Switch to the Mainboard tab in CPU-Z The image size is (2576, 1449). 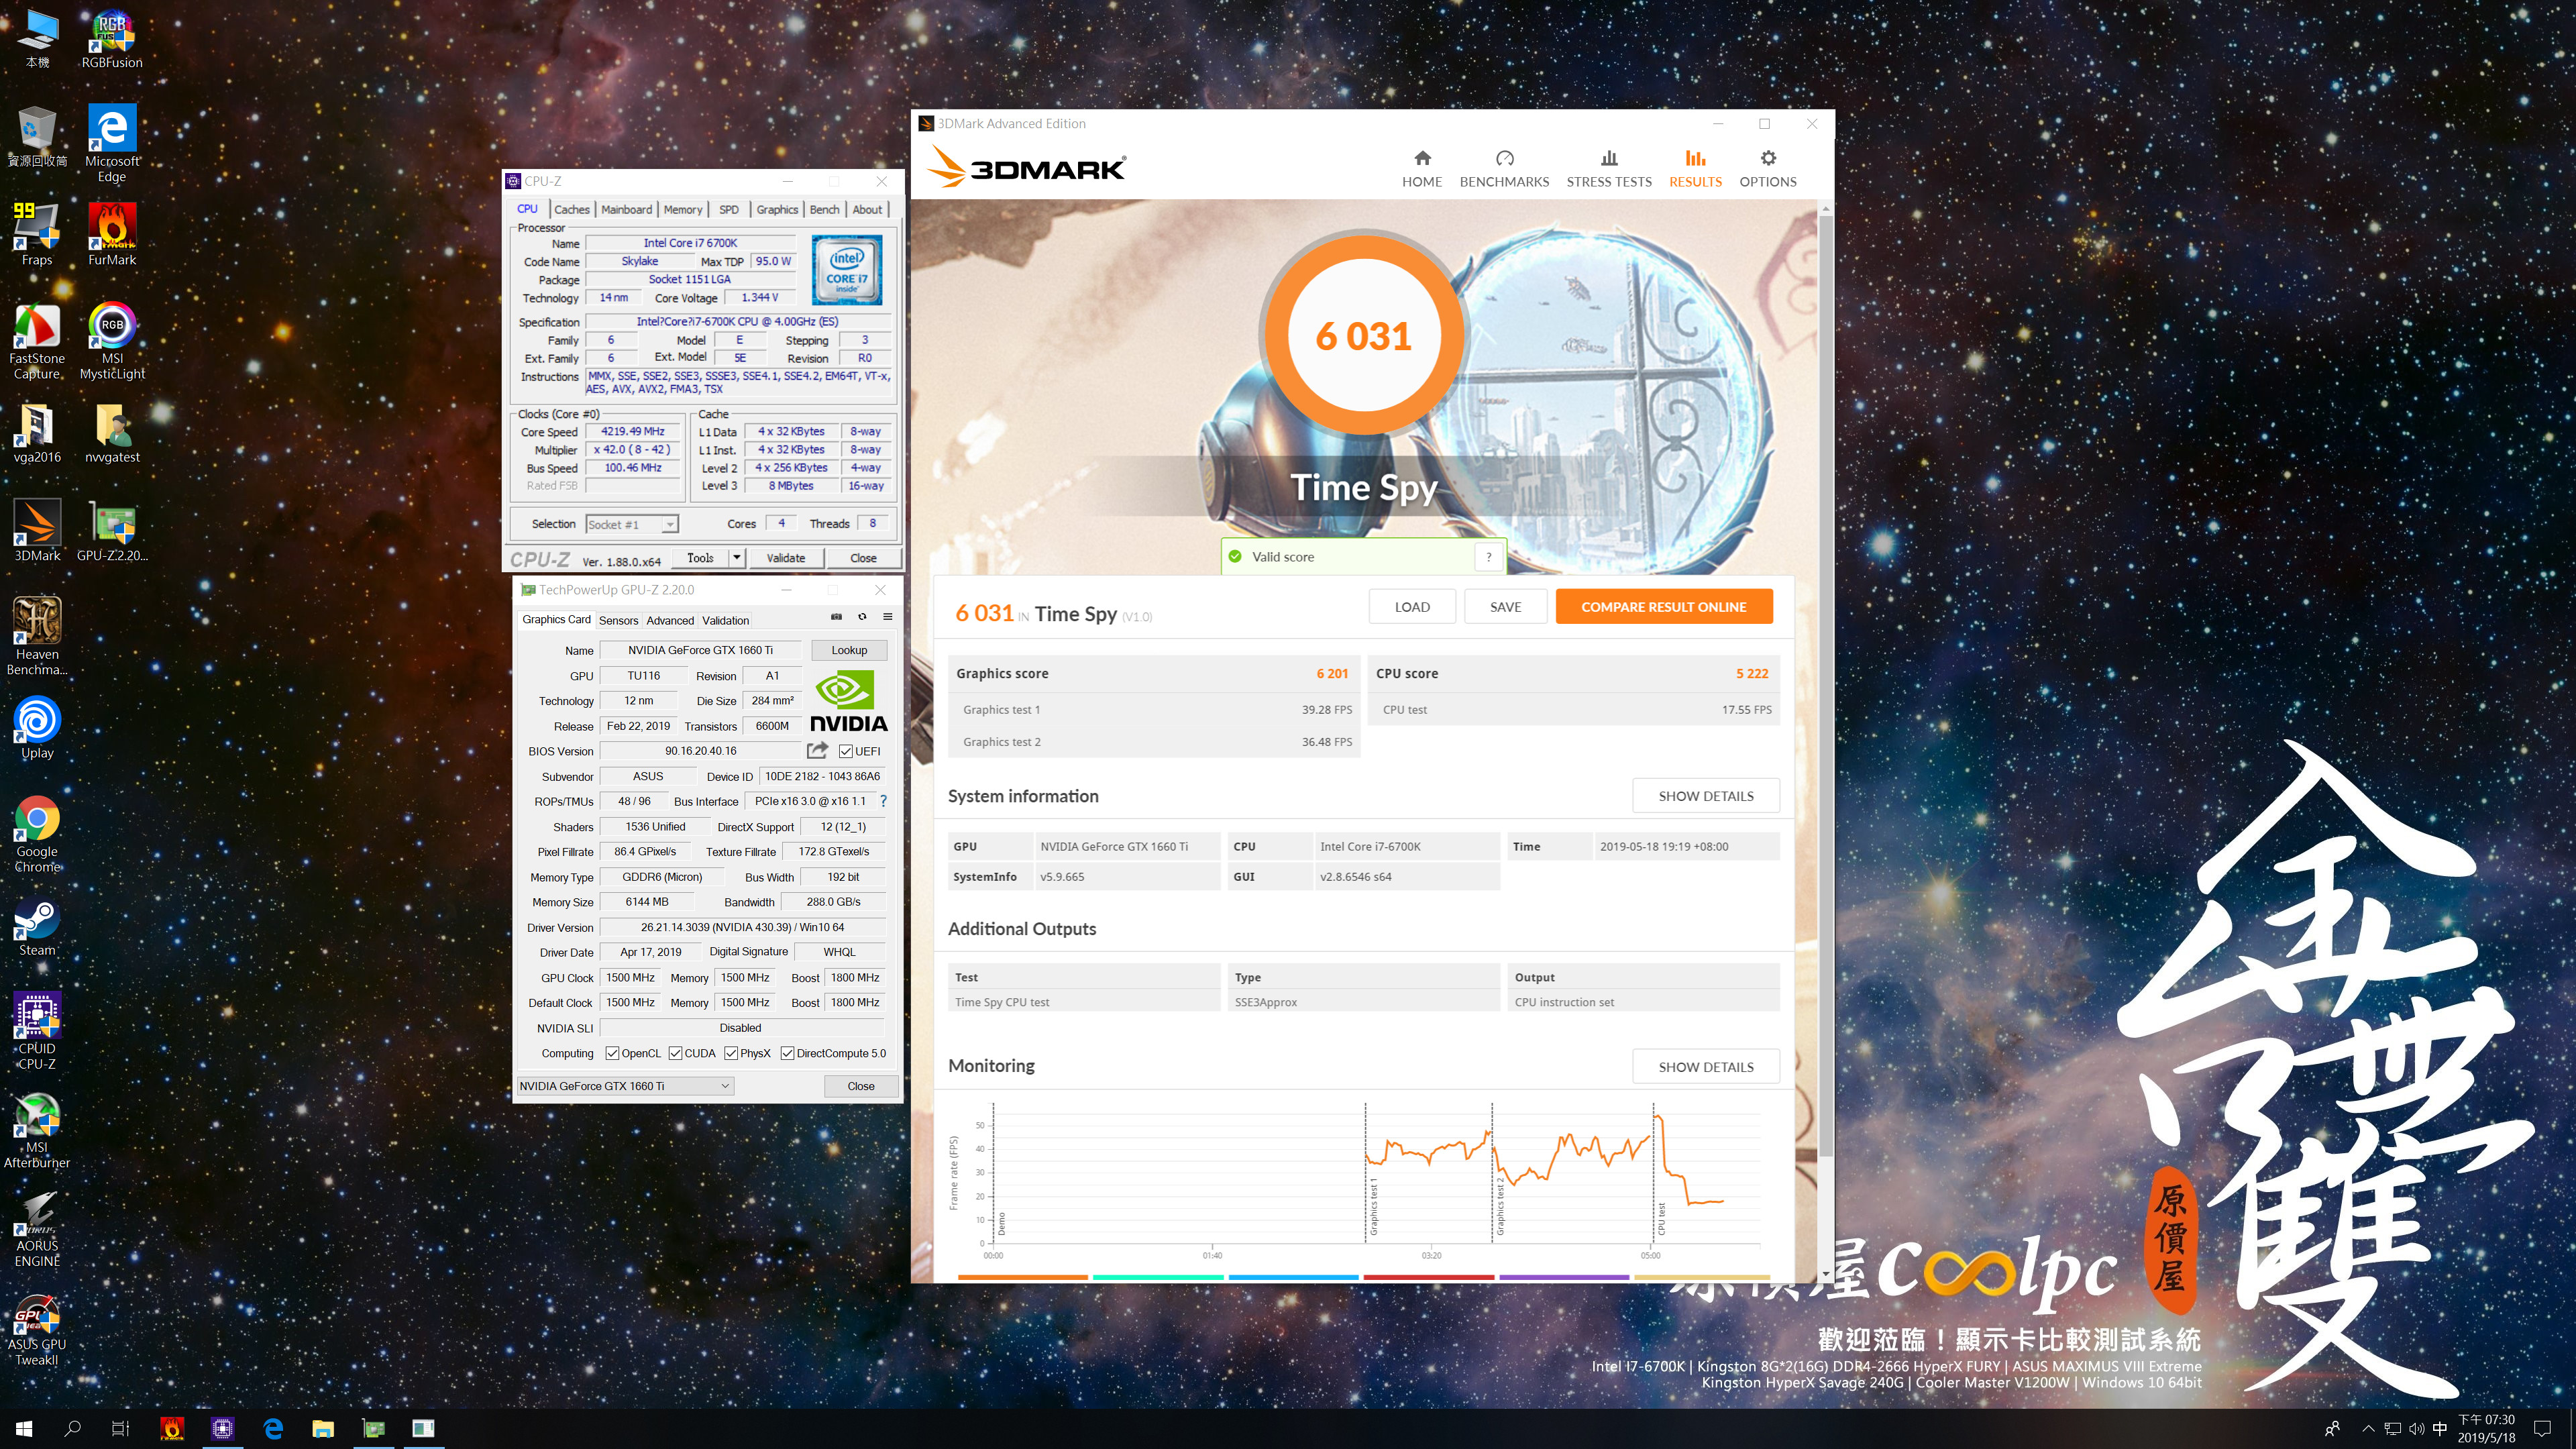626,209
